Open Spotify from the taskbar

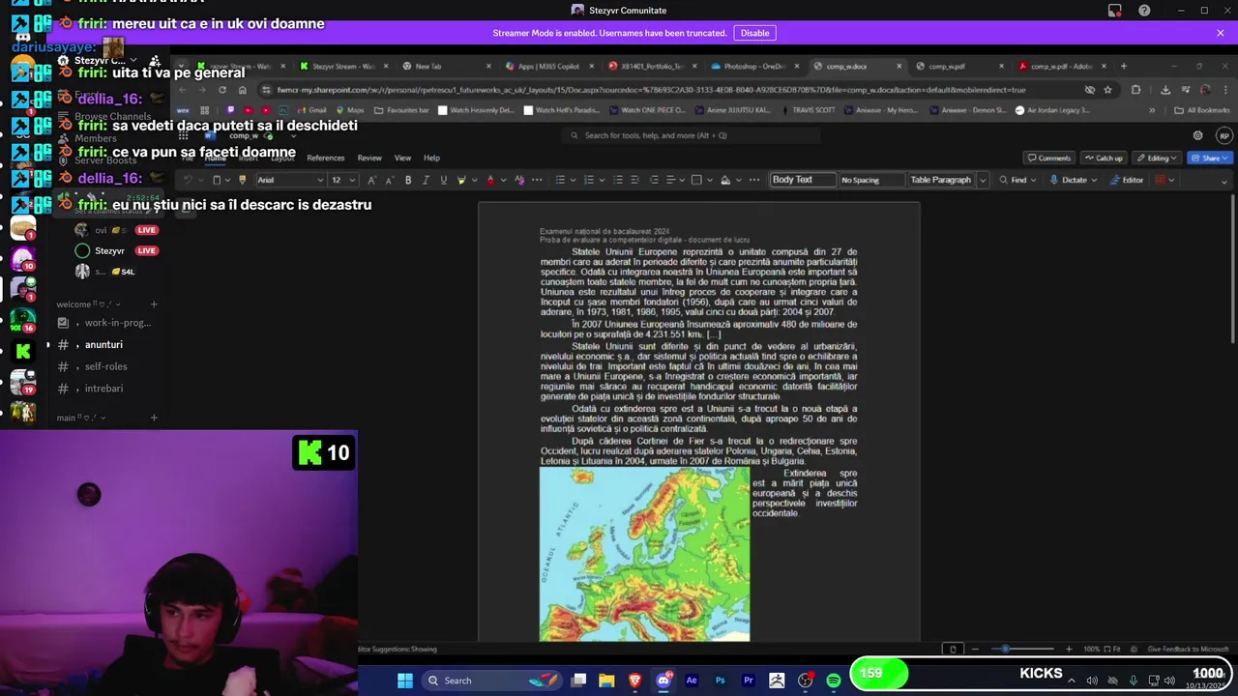point(833,681)
